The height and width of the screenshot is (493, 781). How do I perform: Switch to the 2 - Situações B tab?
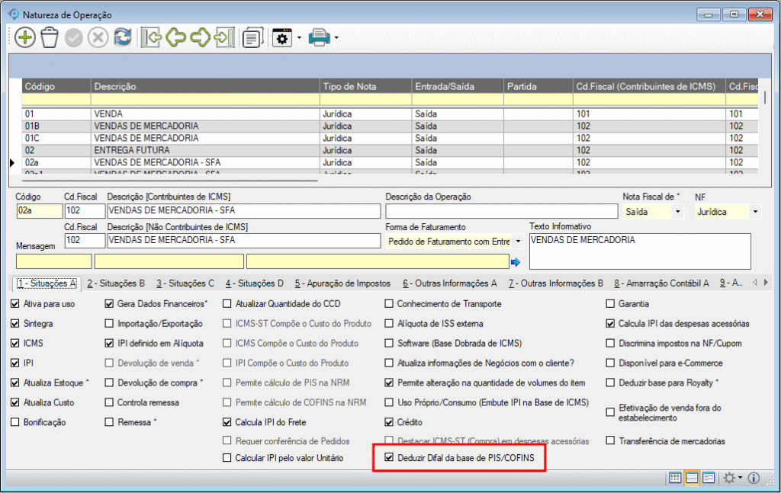pos(116,283)
